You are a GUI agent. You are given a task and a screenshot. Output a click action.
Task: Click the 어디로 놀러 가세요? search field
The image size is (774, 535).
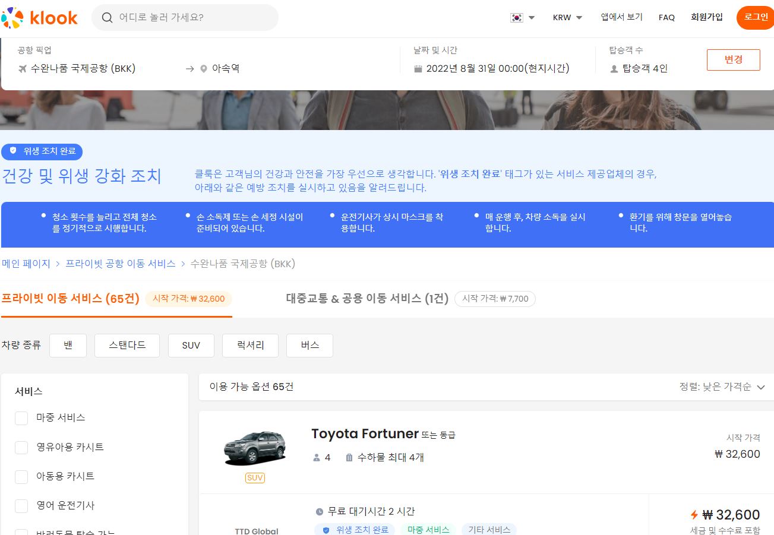pos(185,18)
